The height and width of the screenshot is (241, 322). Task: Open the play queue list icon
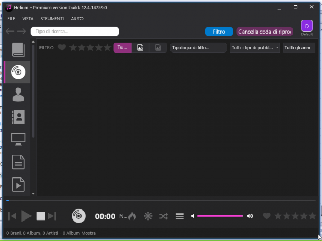coord(179,216)
